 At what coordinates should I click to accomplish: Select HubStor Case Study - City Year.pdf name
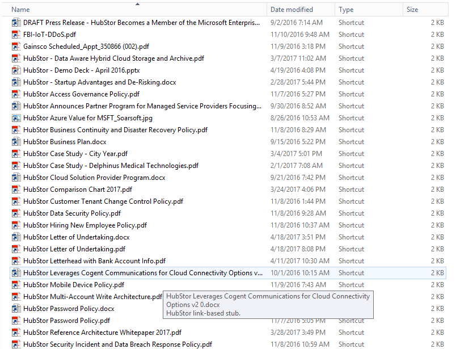click(75, 154)
